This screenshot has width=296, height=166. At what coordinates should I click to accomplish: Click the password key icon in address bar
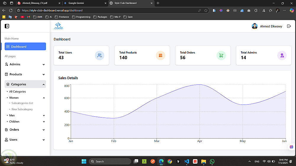tap(200, 11)
